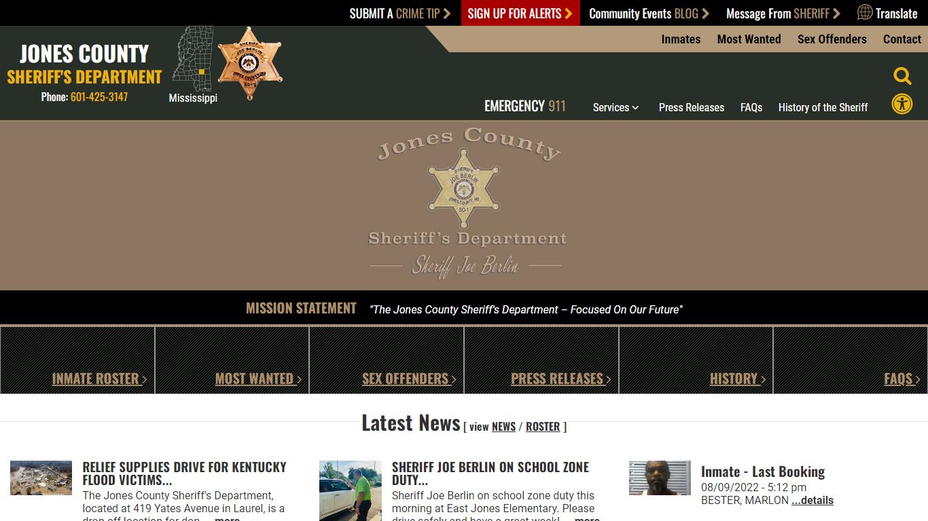
Task: Expand the Services dropdown menu
Action: coord(615,107)
